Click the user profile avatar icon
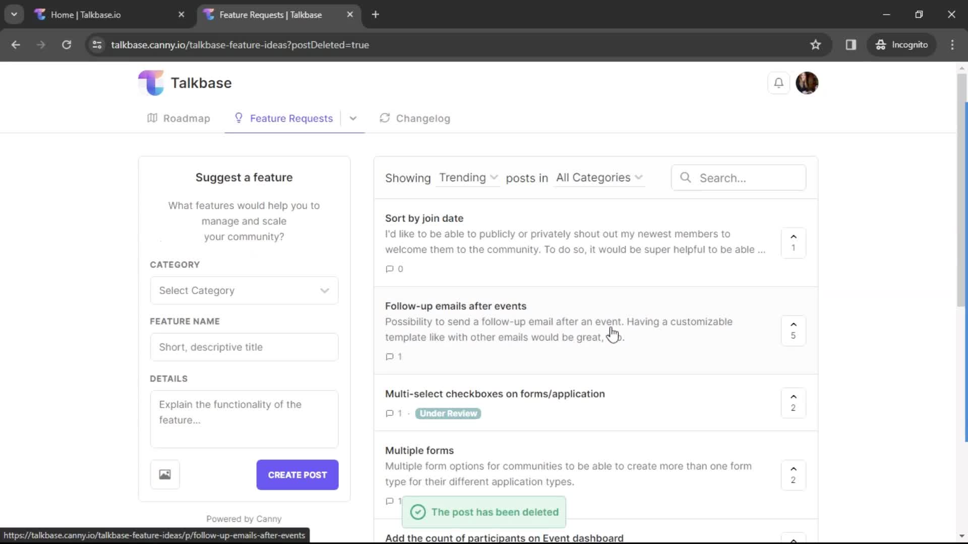Viewport: 968px width, 544px height. [x=807, y=83]
